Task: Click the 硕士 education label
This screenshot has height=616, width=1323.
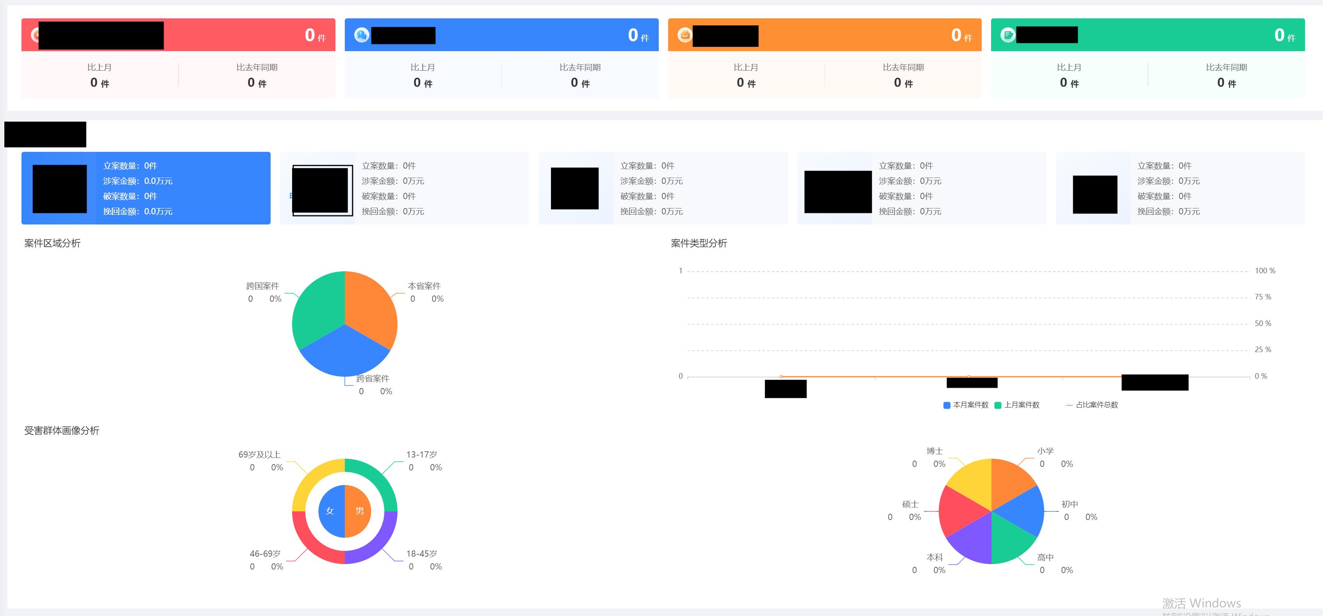Action: tap(910, 504)
